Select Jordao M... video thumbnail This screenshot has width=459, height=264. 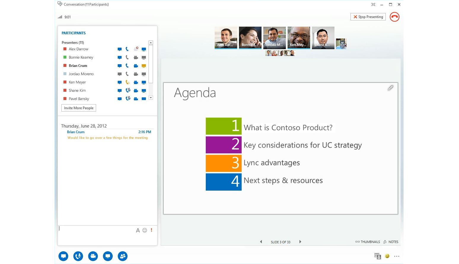pyautogui.click(x=275, y=38)
